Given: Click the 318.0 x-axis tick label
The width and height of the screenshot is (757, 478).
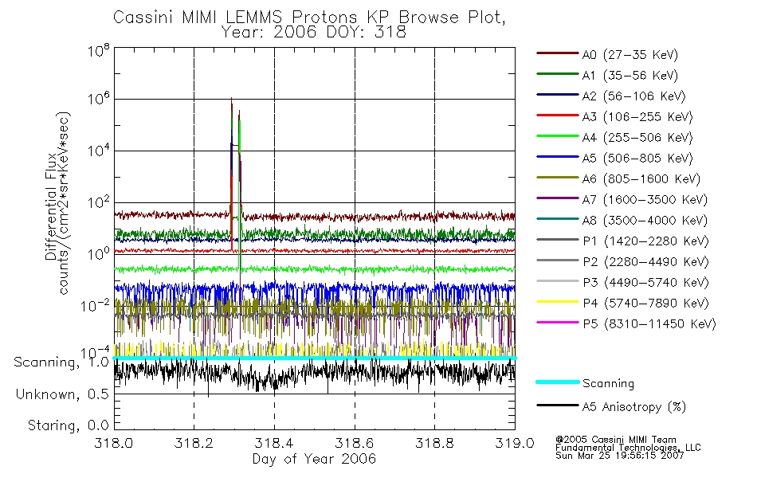Looking at the screenshot, I should tap(114, 443).
